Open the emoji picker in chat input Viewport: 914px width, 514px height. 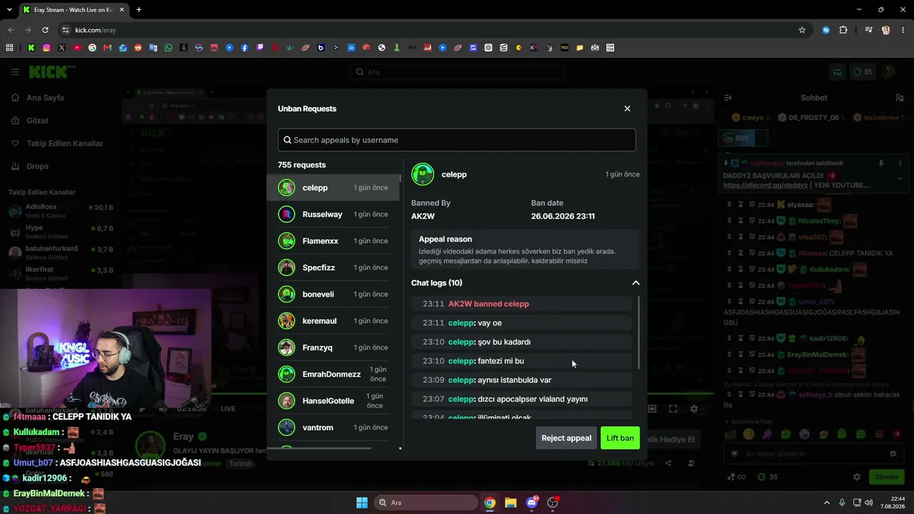(x=893, y=453)
